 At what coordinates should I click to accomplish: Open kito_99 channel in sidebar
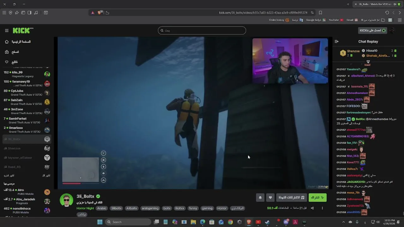[27, 74]
